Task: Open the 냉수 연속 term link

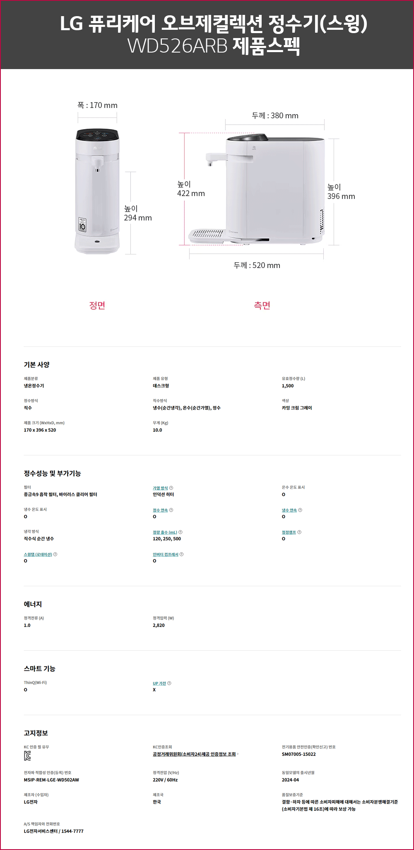Action: (289, 510)
